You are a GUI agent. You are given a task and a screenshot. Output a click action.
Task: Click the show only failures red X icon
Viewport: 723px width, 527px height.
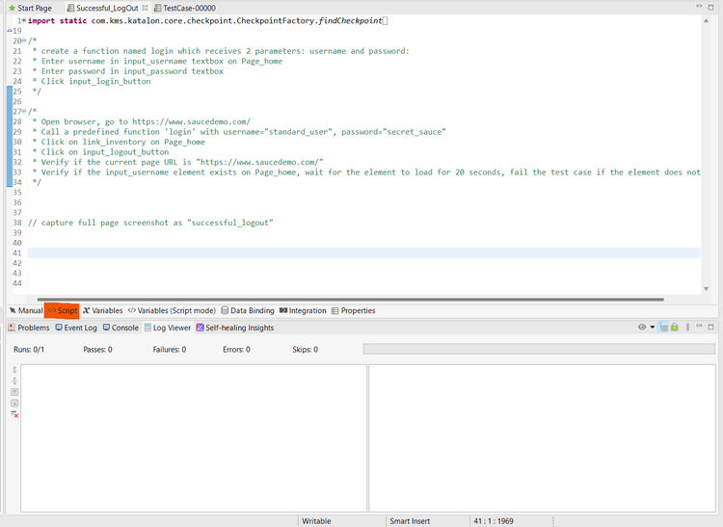coord(14,414)
